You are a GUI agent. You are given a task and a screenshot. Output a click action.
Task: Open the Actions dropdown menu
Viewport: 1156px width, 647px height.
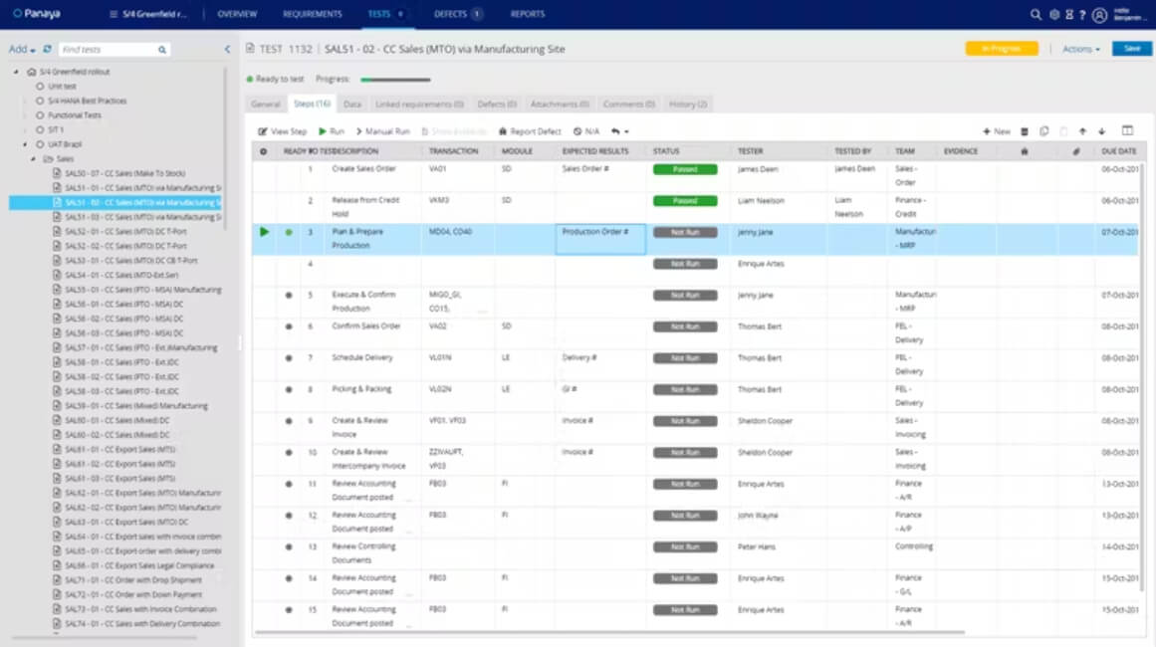(1080, 49)
